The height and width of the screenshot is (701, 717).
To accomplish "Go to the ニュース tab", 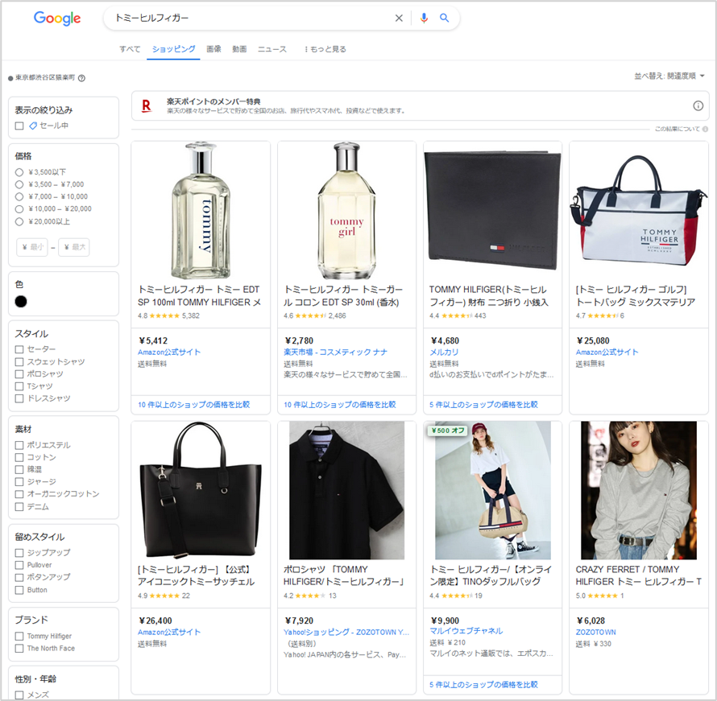I will [x=272, y=49].
